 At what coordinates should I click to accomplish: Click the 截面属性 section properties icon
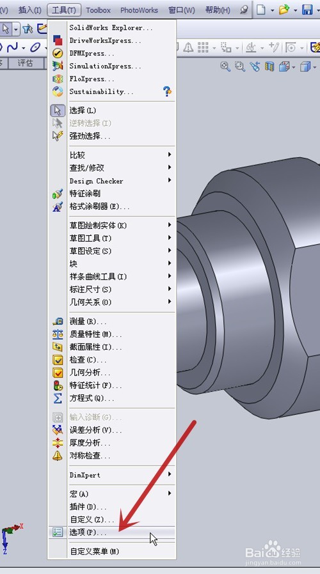[x=58, y=347]
